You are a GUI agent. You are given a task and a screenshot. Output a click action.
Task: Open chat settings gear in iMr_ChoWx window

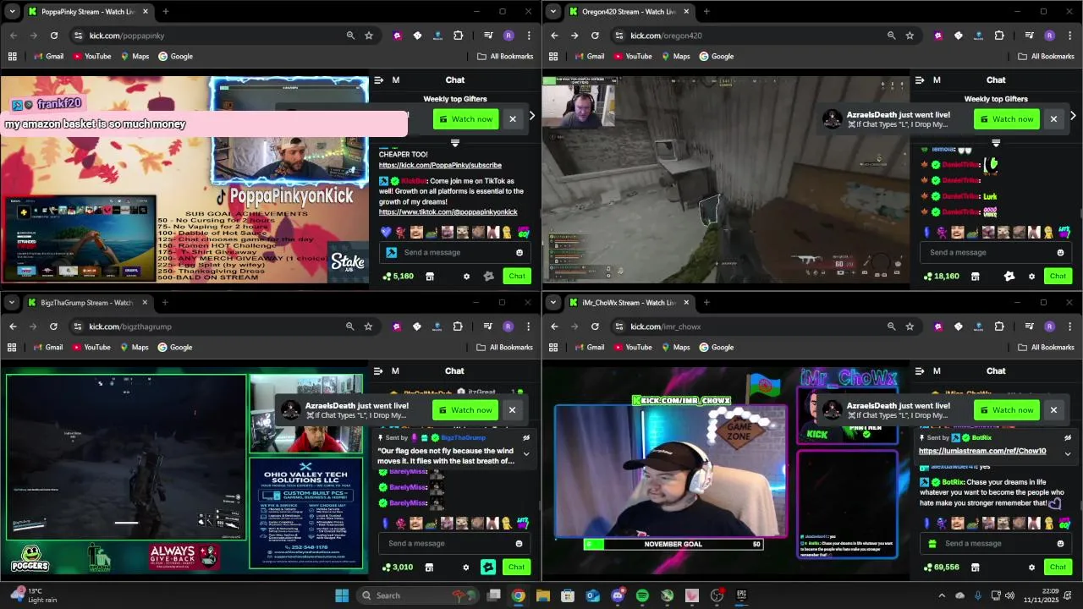tap(1031, 568)
